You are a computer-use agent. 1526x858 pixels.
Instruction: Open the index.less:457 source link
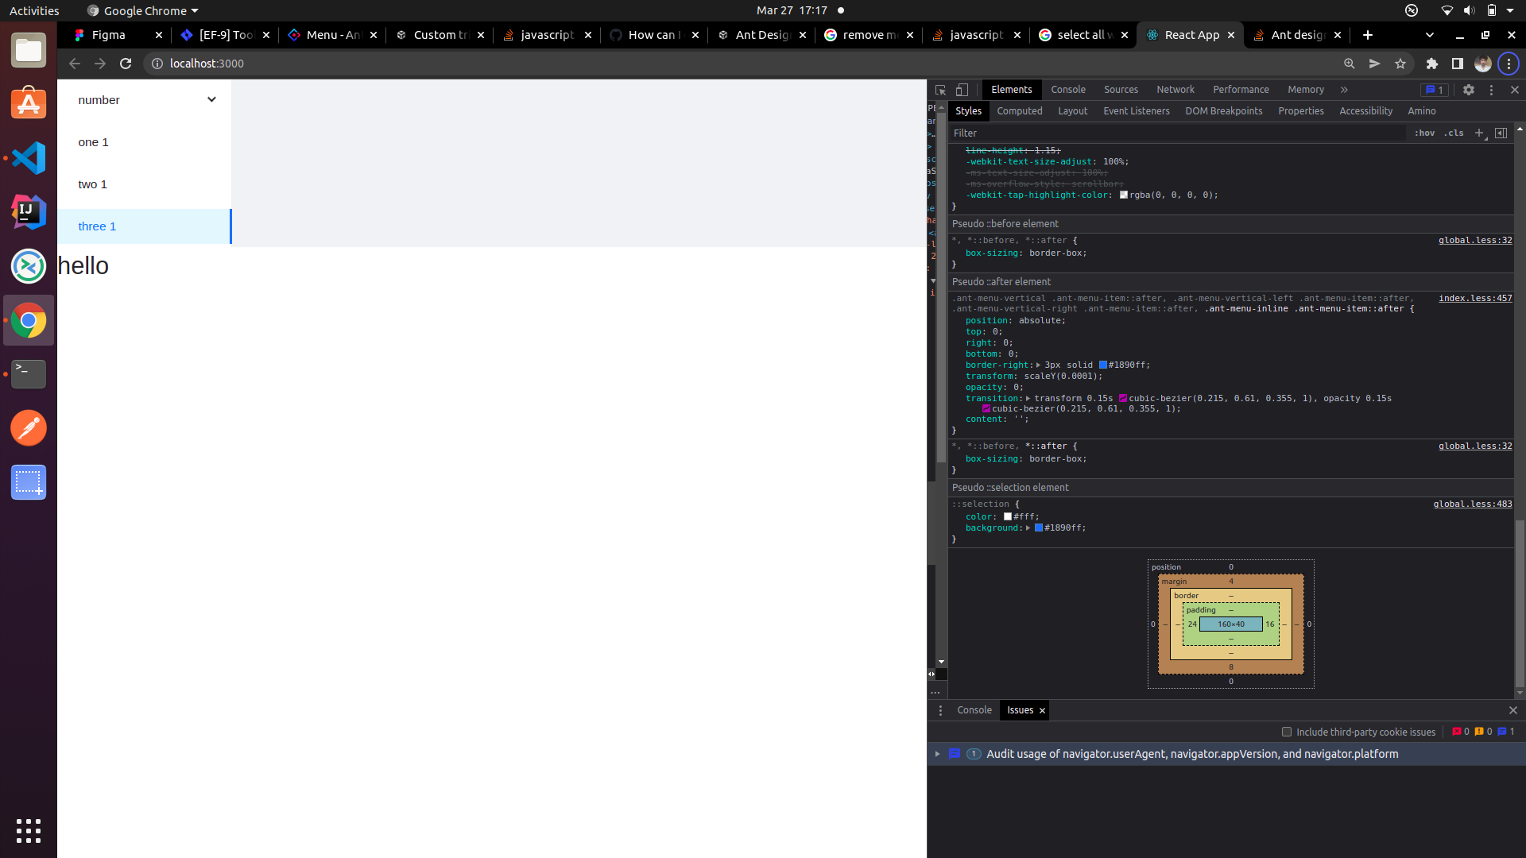coord(1475,299)
